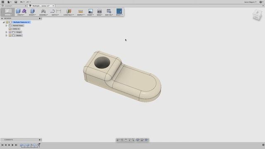Open the Make menu dropdown
Image resolution: width=265 pixels, height=149 pixels.
point(99,15)
